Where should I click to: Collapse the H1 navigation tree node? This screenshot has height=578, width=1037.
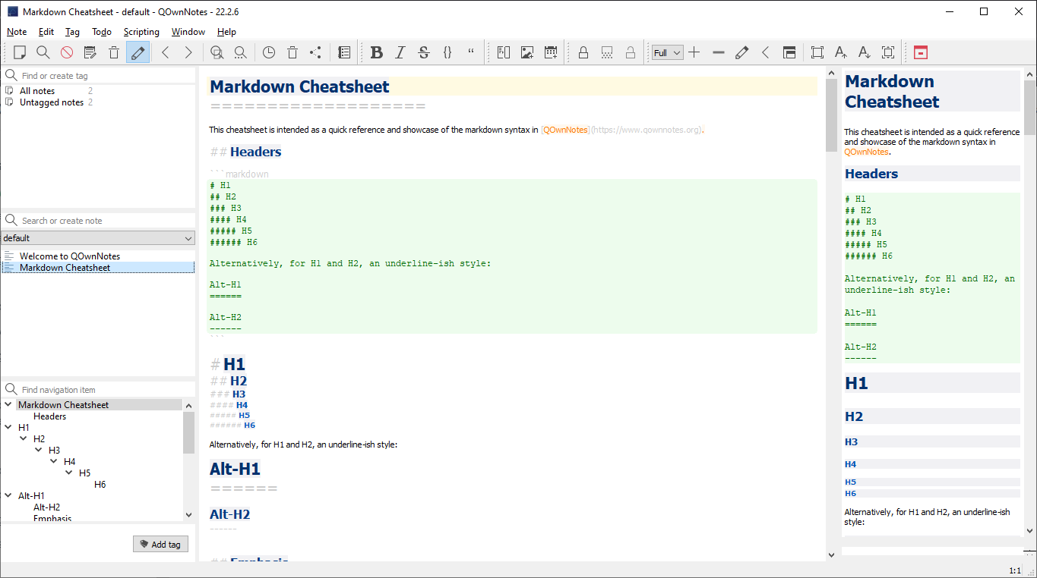[8, 428]
